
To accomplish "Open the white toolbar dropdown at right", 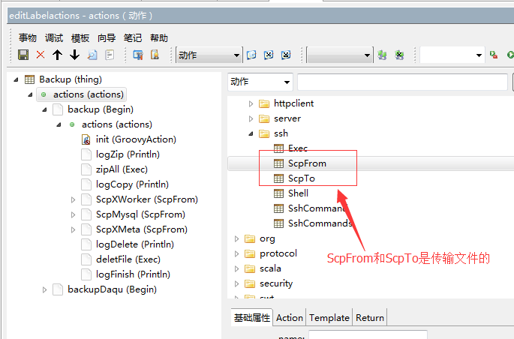I will click(x=479, y=55).
